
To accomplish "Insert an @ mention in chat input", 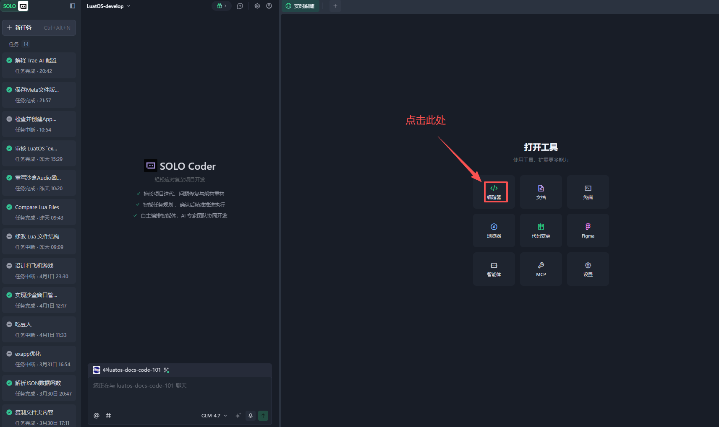I will coord(97,416).
